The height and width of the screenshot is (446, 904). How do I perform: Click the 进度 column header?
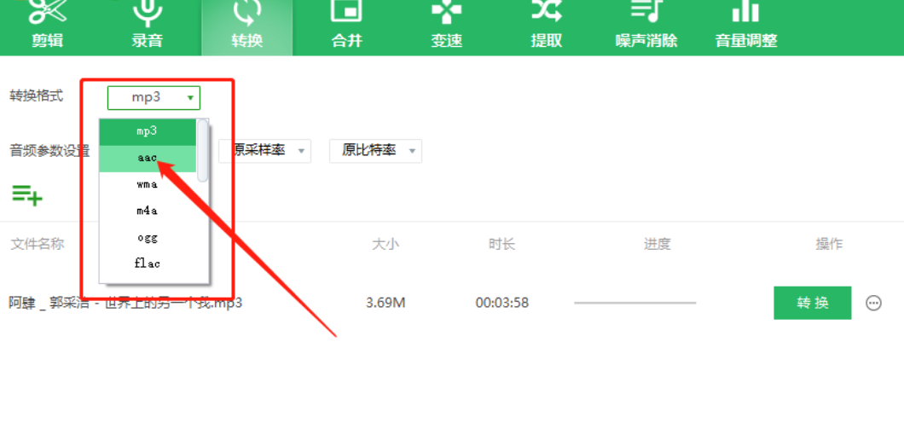(658, 245)
